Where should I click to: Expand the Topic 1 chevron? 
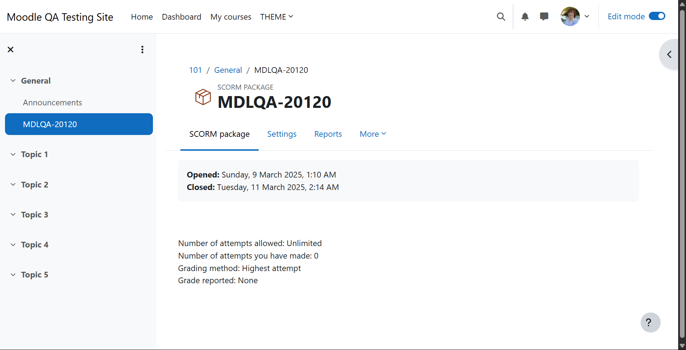(13, 154)
